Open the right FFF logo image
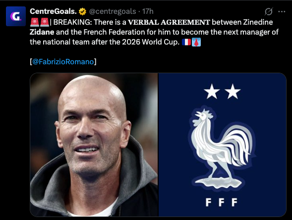Image resolution: width=292 pixels, height=220 pixels. [222, 145]
